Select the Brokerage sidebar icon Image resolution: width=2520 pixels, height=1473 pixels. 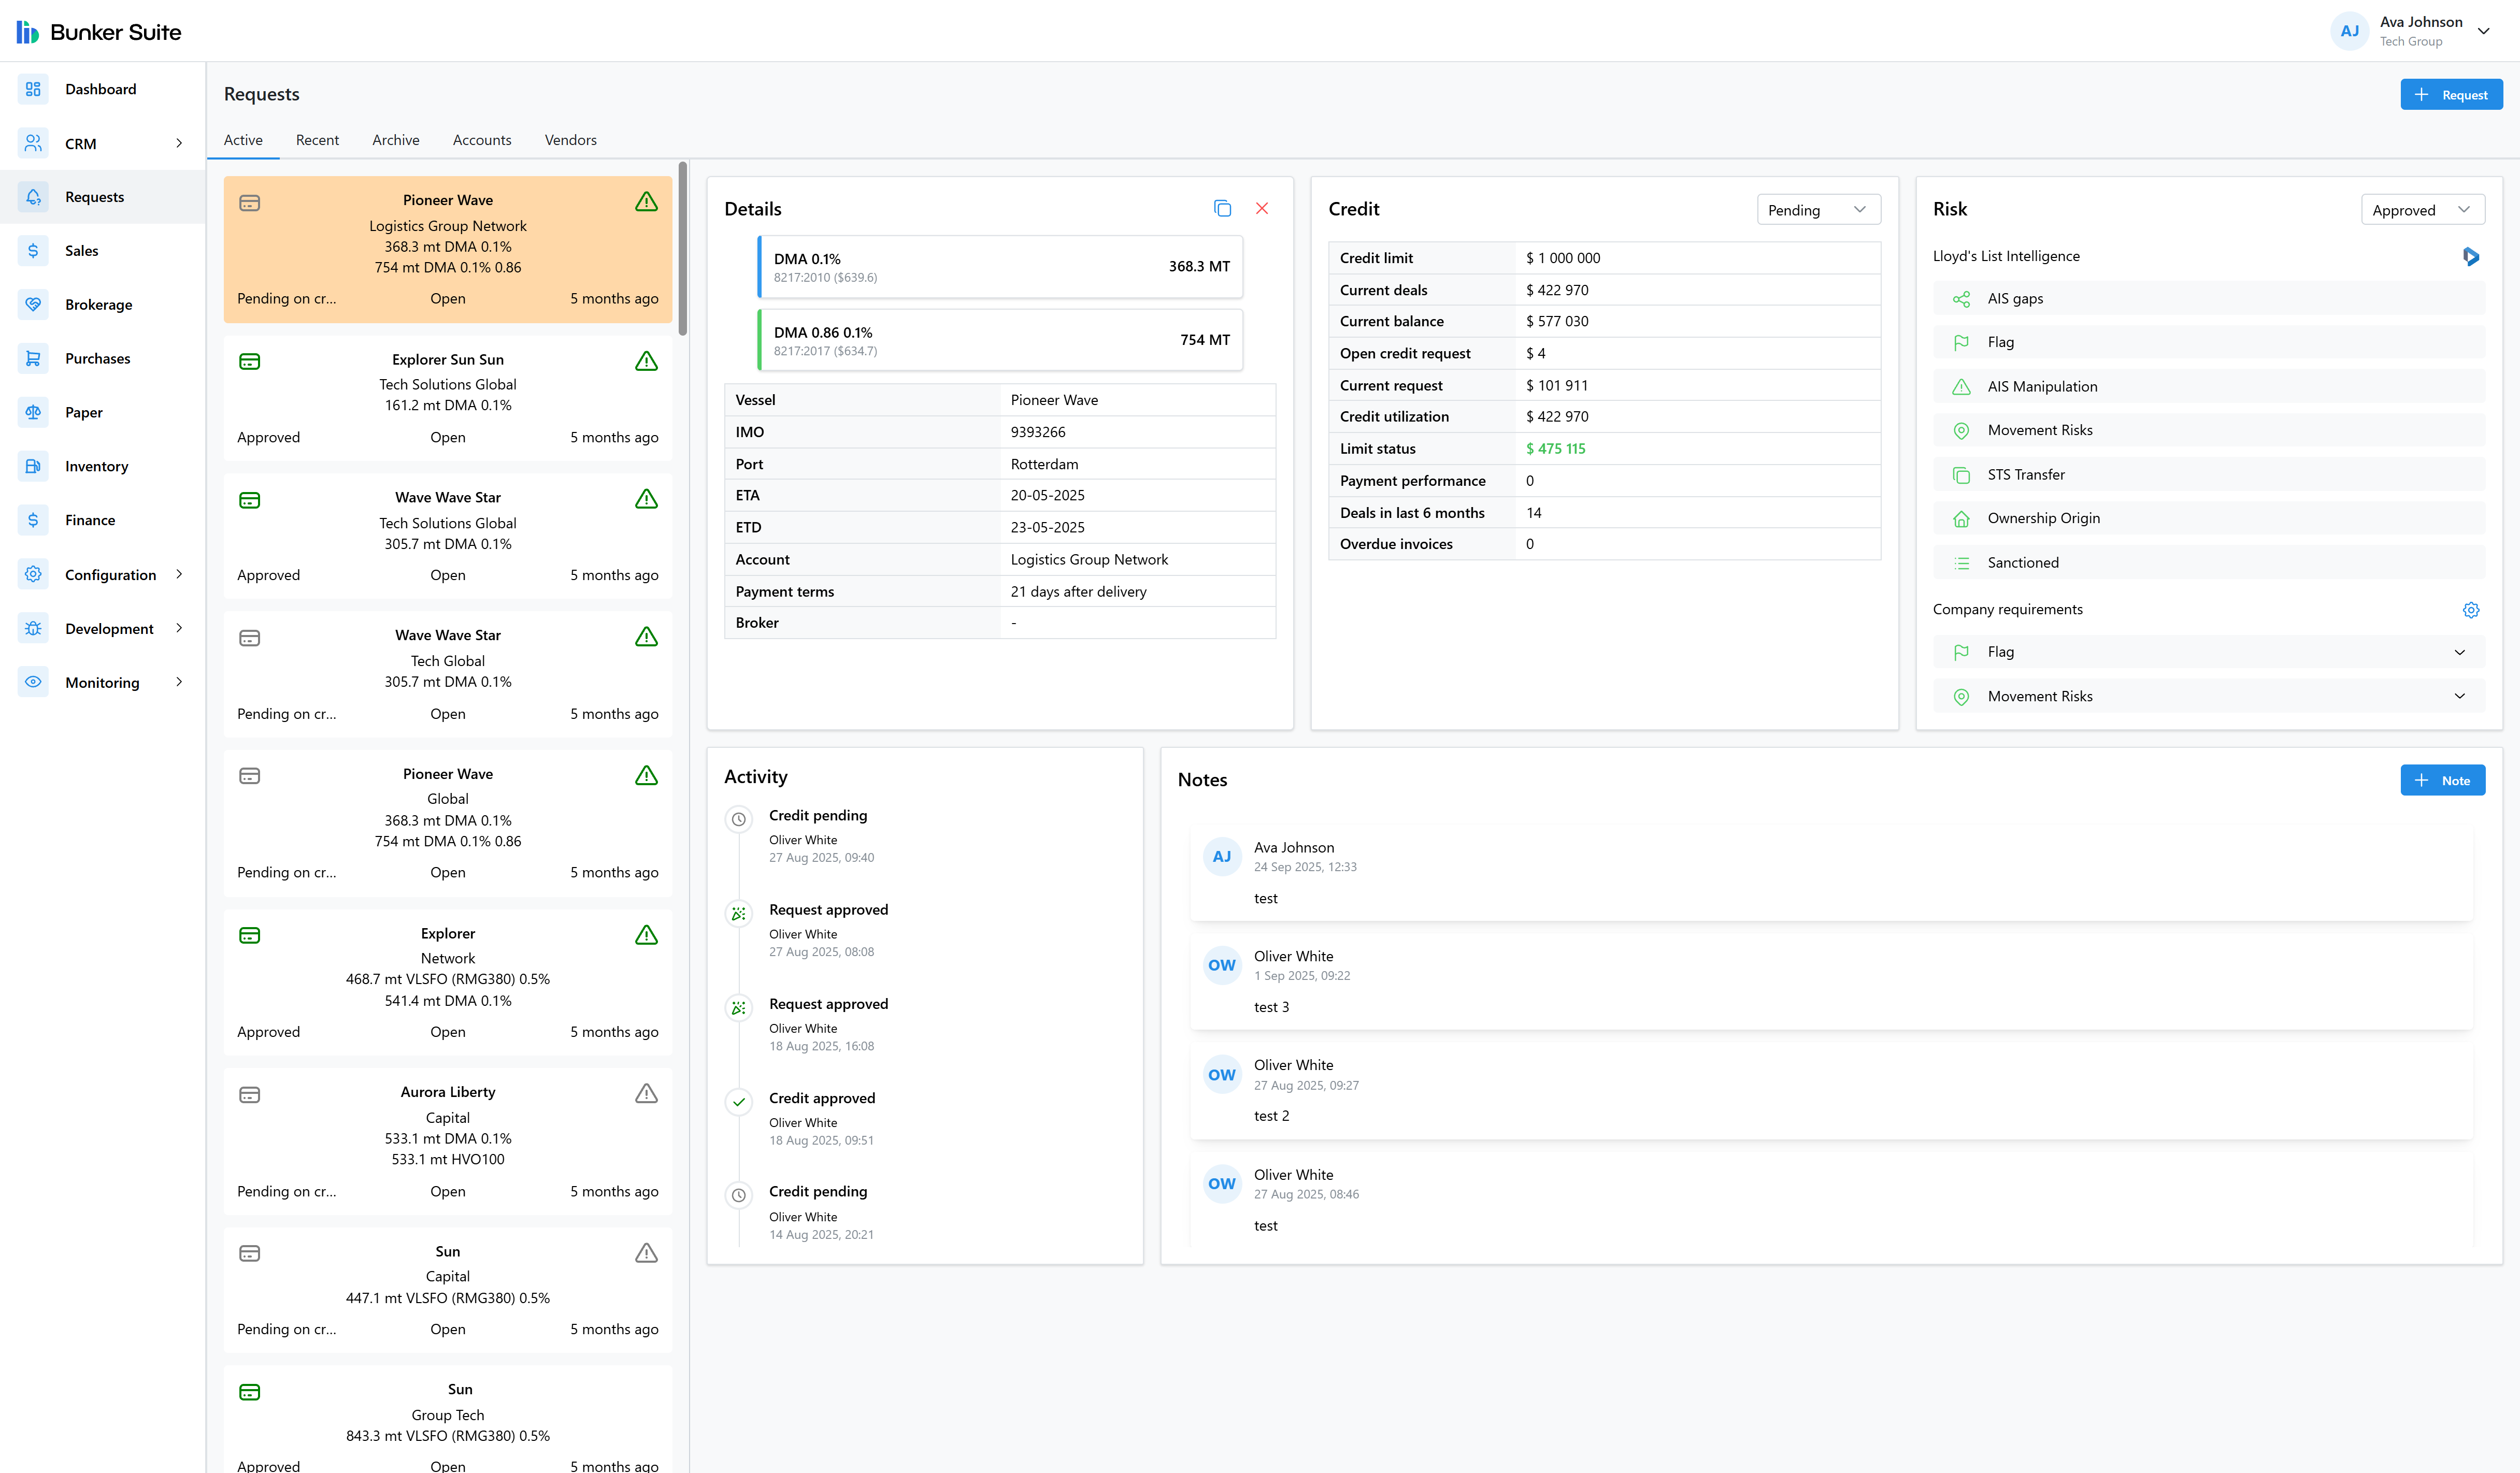[33, 304]
